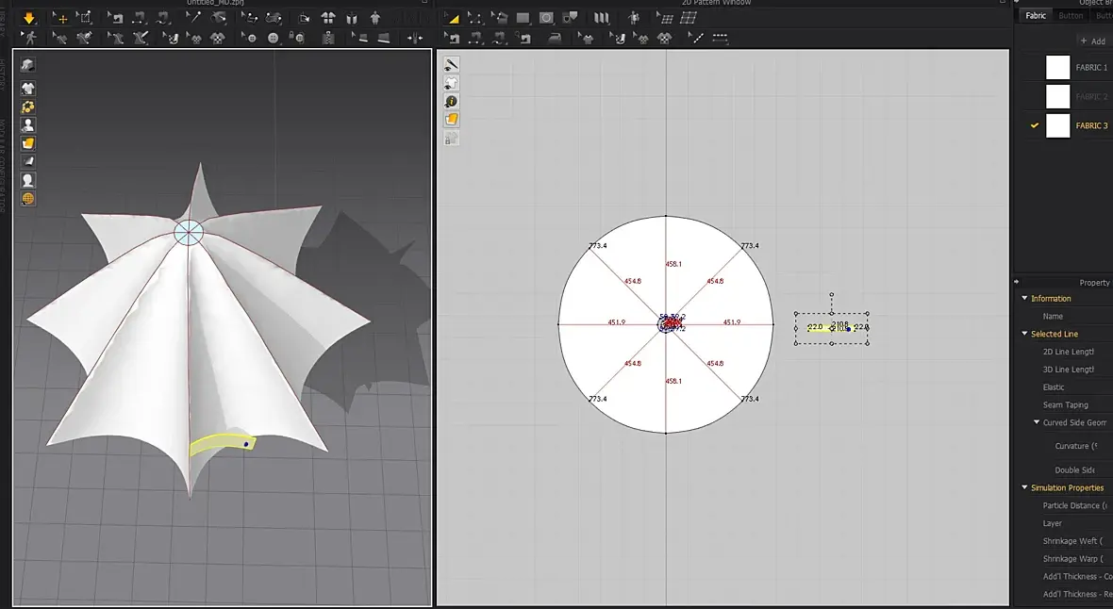Toggle 2D info display icon
1113x609 pixels.
click(x=452, y=101)
